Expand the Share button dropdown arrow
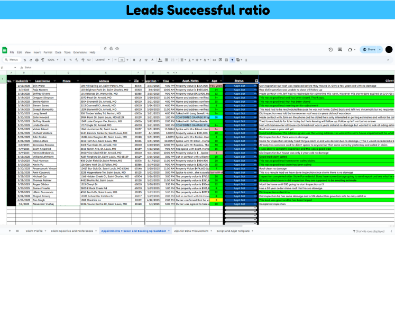This screenshot has width=395, height=323. point(380,49)
